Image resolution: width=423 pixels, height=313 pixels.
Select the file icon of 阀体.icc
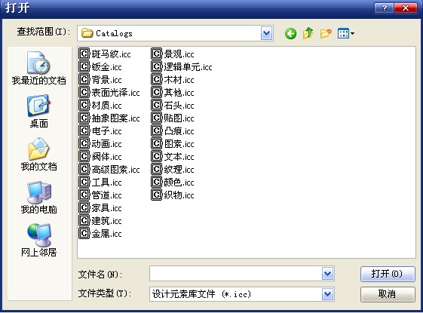84,157
